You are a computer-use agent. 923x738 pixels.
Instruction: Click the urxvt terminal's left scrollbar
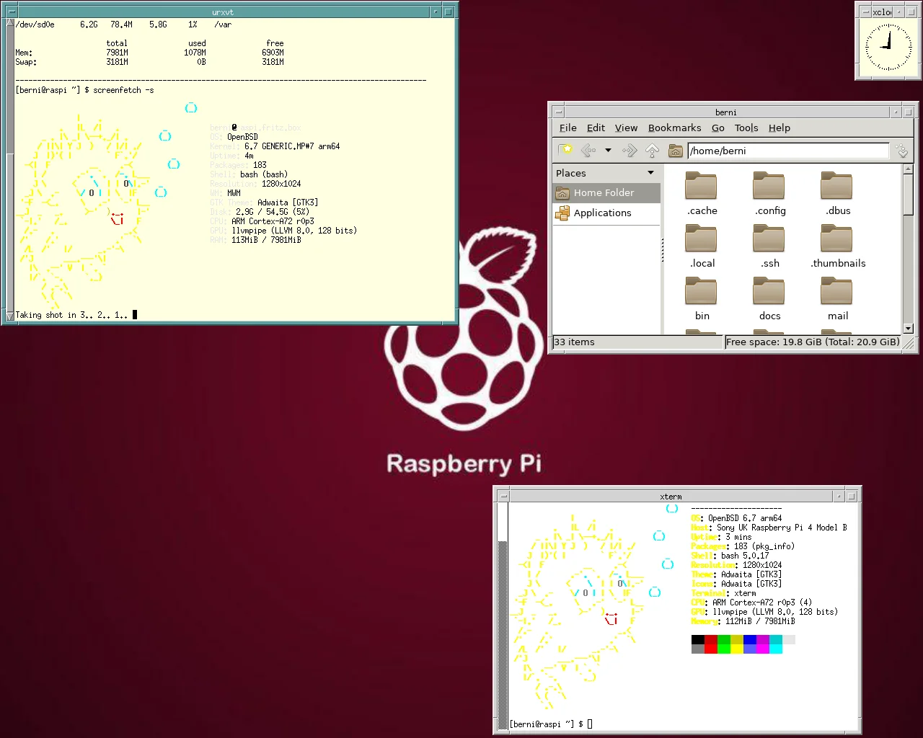coord(10,170)
